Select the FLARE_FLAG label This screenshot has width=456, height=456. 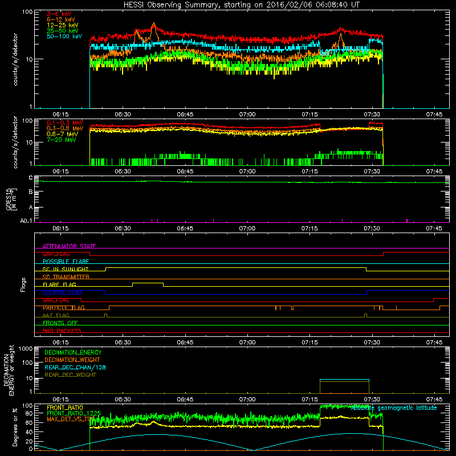59,284
